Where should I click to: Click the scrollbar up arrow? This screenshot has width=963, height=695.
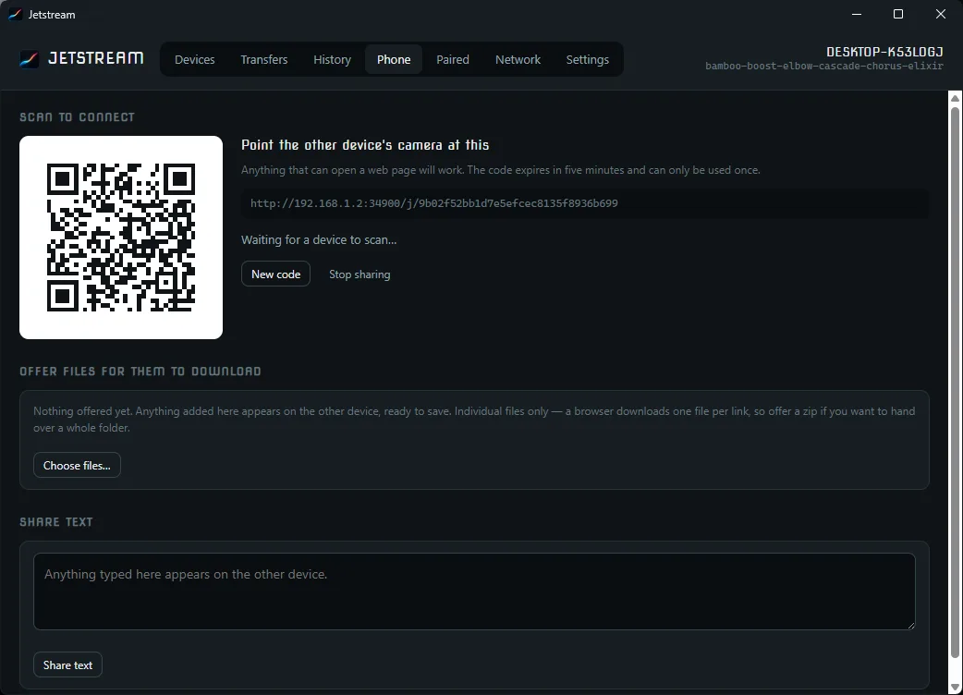[955, 98]
